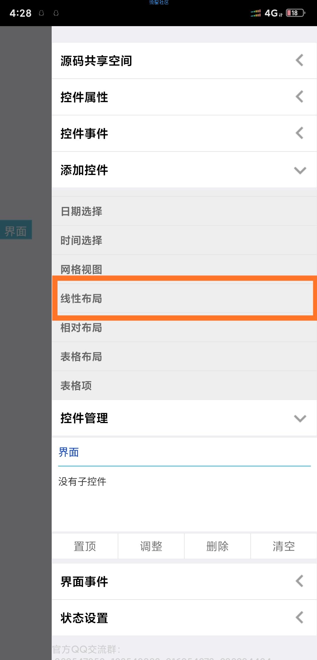This screenshot has width=317, height=660.
Task: Expand the 界面事件 section arrow
Action: click(299, 581)
